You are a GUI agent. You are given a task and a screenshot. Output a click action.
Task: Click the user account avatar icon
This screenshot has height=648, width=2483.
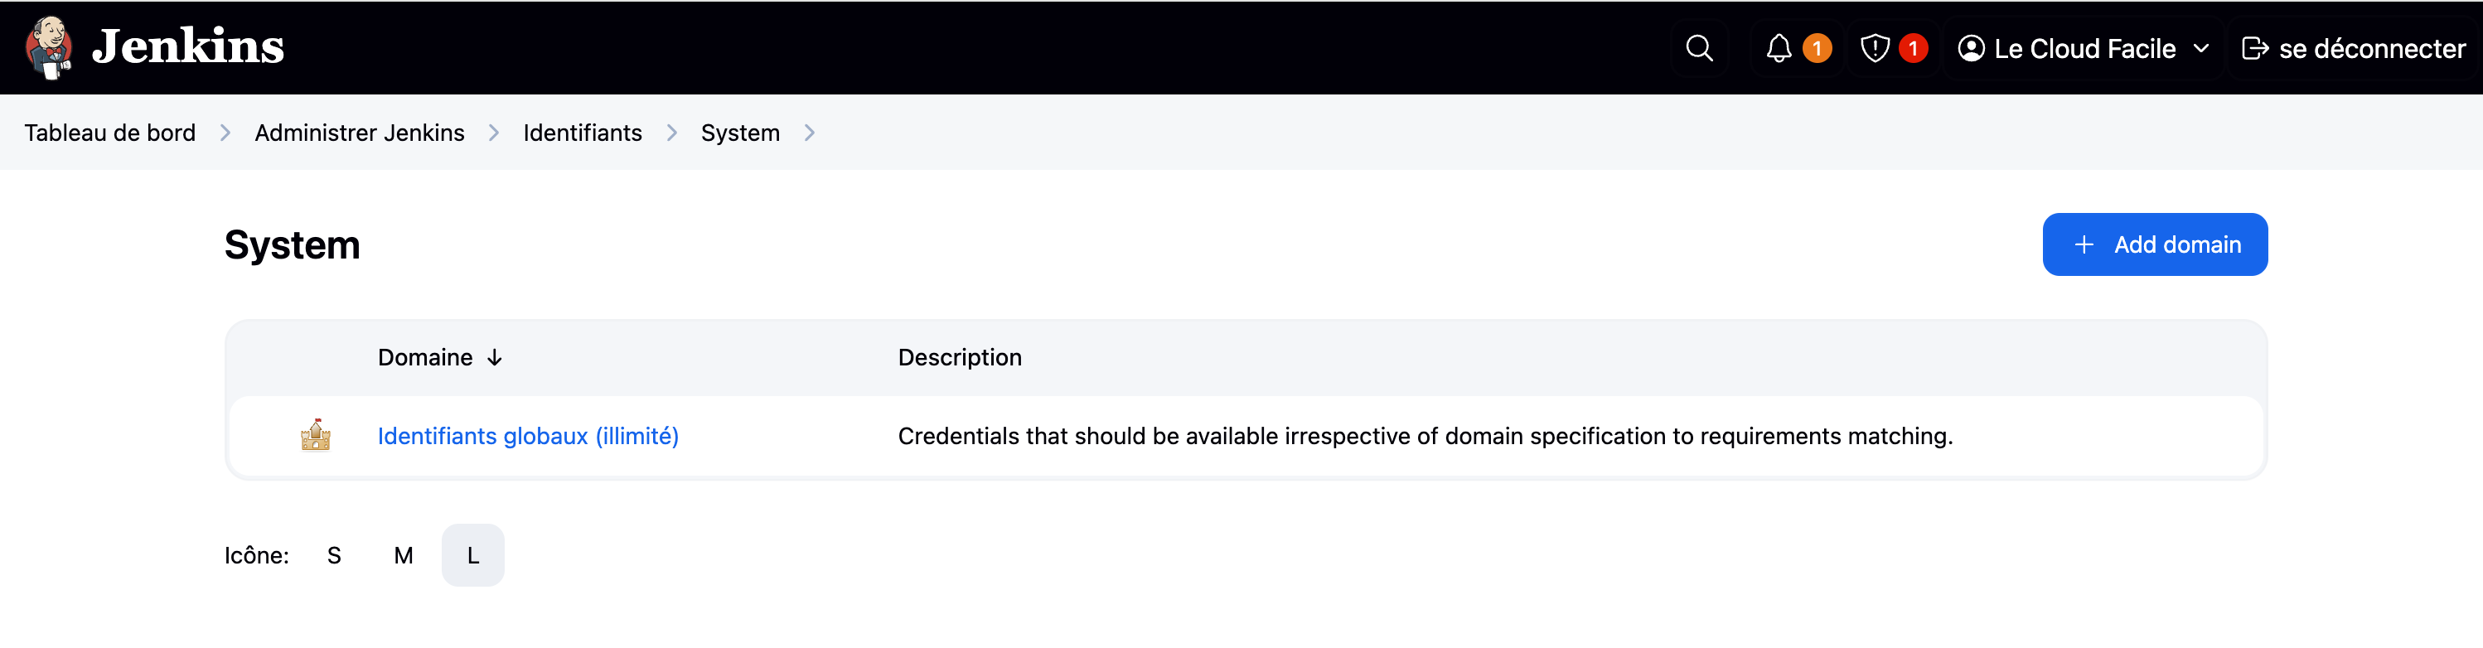(x=1971, y=48)
